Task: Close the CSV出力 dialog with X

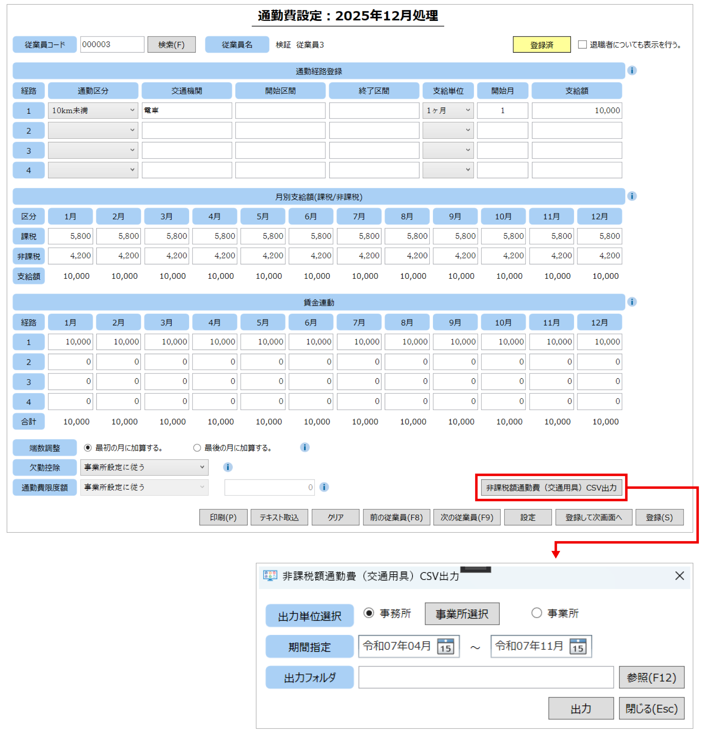Action: (679, 576)
